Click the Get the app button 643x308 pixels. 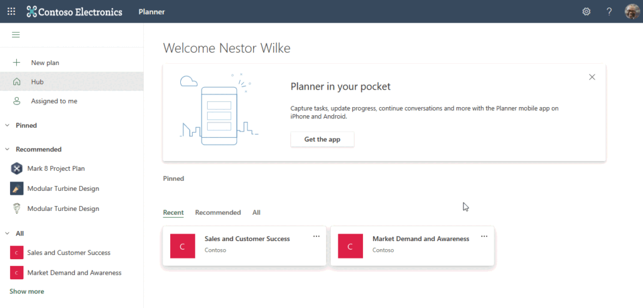322,139
